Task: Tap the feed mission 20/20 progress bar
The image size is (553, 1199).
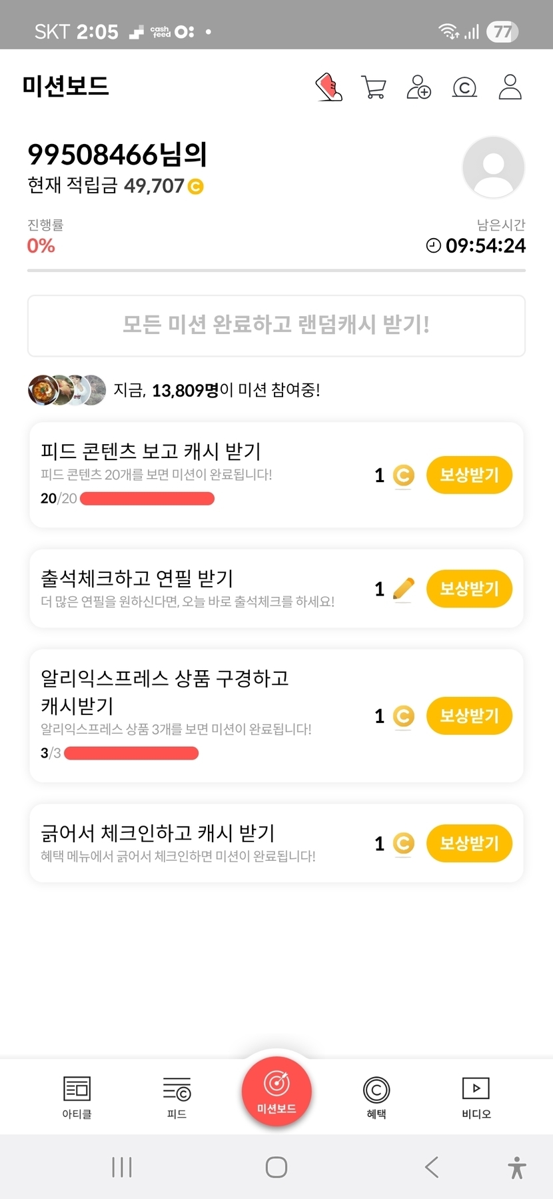Action: tap(147, 498)
